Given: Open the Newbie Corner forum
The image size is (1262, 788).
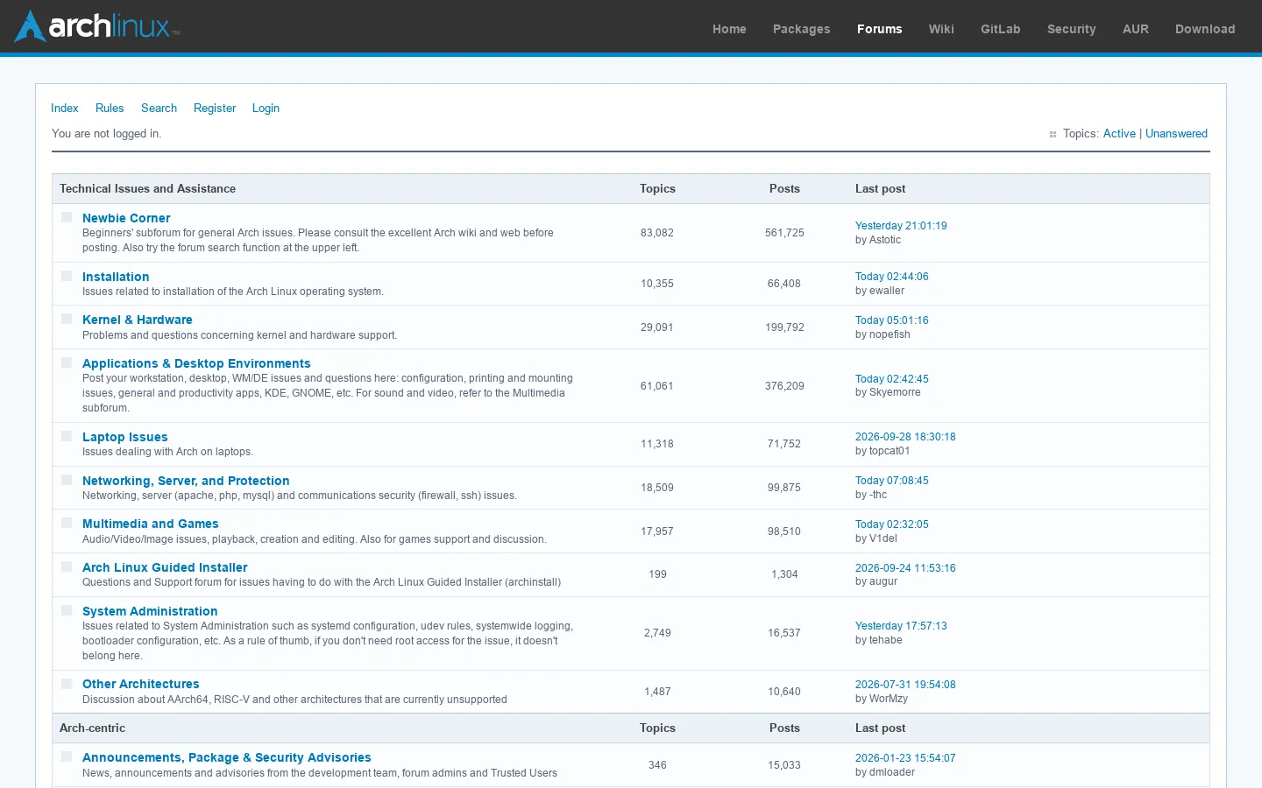Looking at the screenshot, I should coord(126,218).
